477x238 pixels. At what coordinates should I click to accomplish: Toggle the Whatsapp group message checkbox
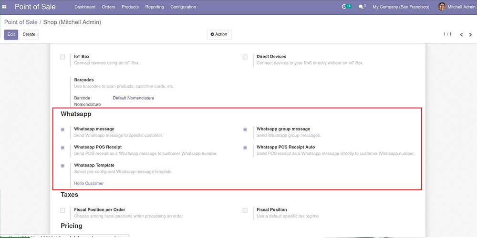[245, 129]
